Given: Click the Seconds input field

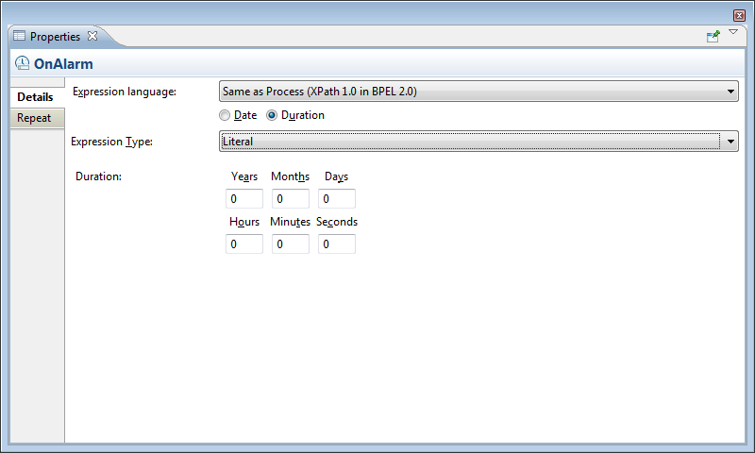Looking at the screenshot, I should pos(337,244).
